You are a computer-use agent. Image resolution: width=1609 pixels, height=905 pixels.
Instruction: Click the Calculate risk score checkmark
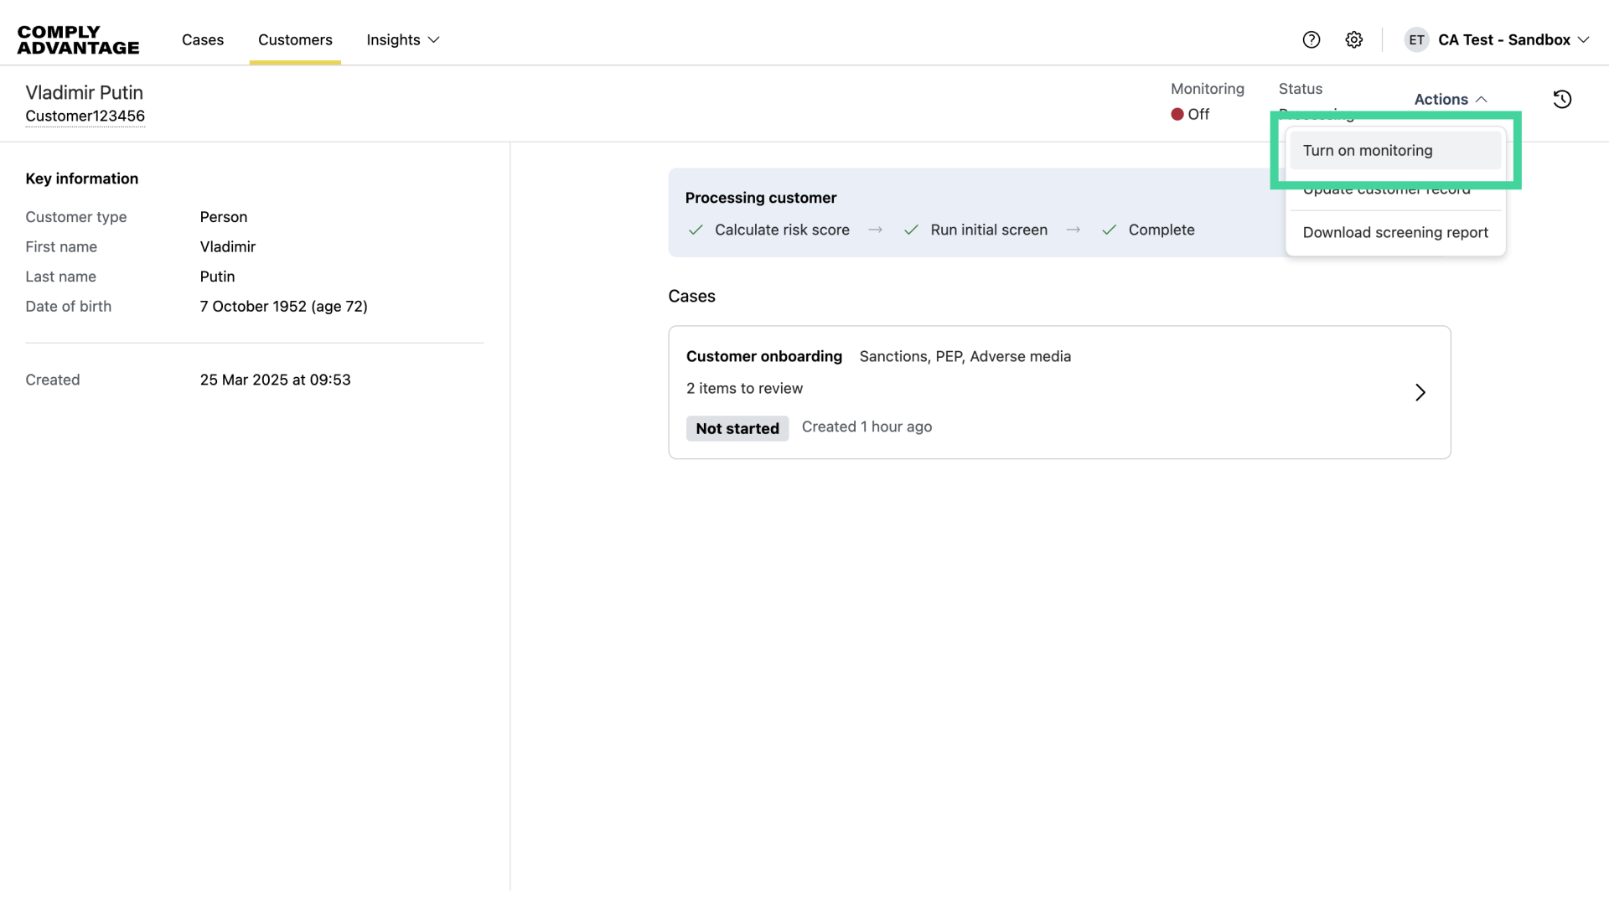[x=696, y=230]
